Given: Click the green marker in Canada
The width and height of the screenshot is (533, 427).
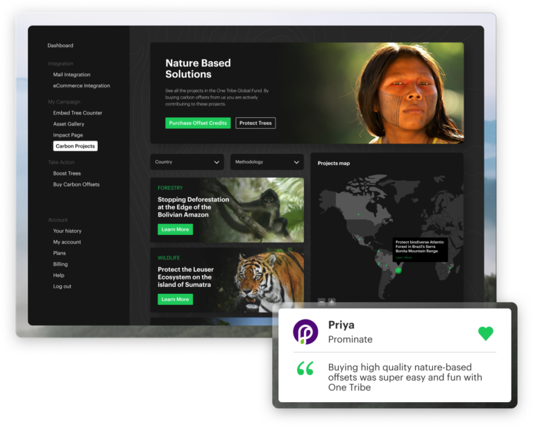Looking at the screenshot, I should 359,214.
